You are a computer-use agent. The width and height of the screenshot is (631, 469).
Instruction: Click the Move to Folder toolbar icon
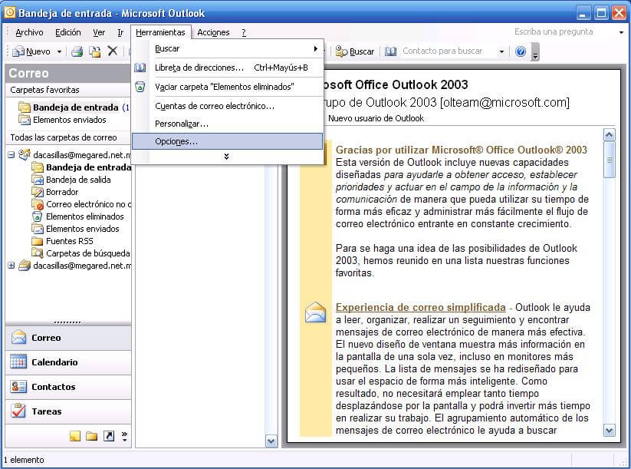[95, 51]
